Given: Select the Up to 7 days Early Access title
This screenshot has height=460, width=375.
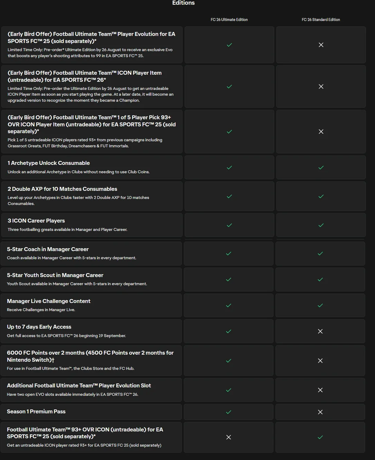Looking at the screenshot, I should click(x=39, y=327).
